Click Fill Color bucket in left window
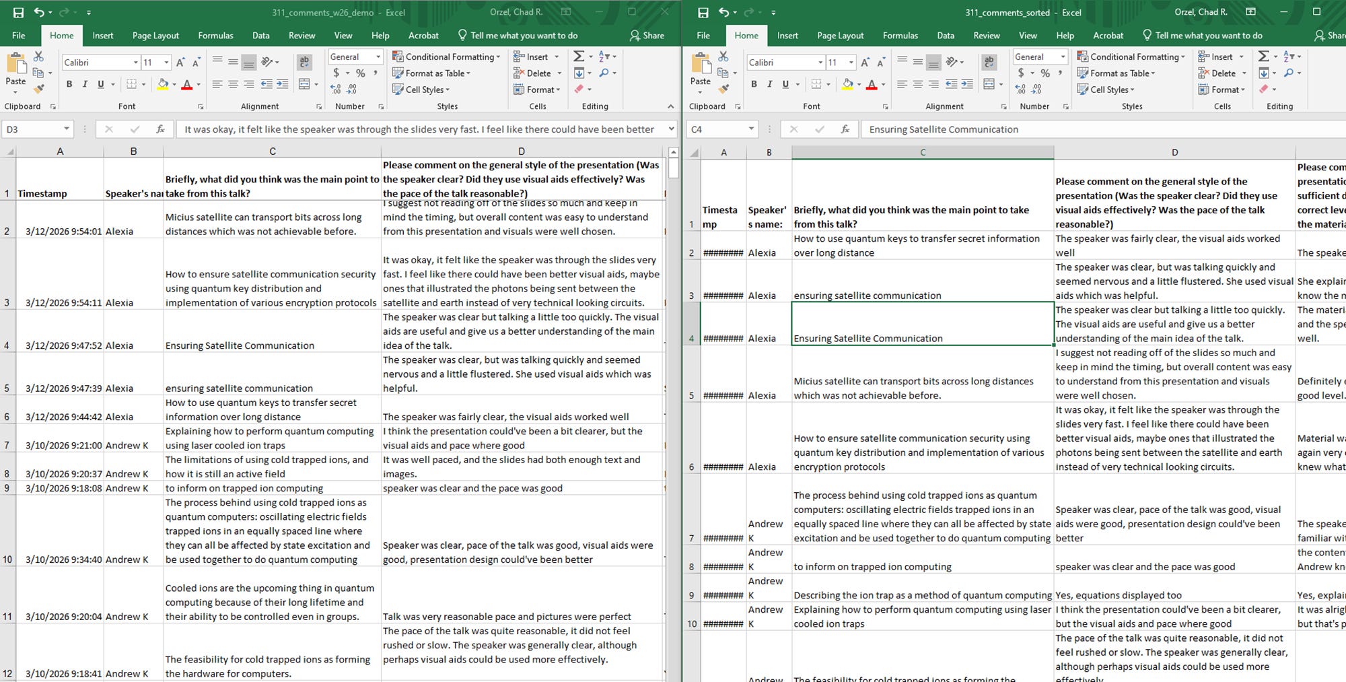The image size is (1346, 682). (x=162, y=84)
